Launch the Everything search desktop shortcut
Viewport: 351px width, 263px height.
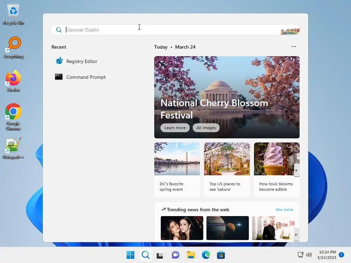pos(13,48)
